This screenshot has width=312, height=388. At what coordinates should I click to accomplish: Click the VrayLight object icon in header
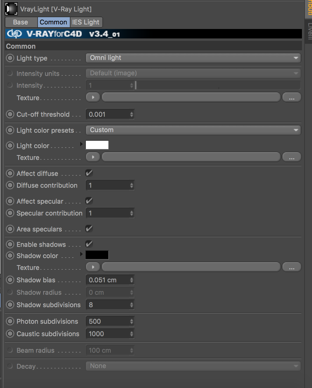click(x=11, y=9)
